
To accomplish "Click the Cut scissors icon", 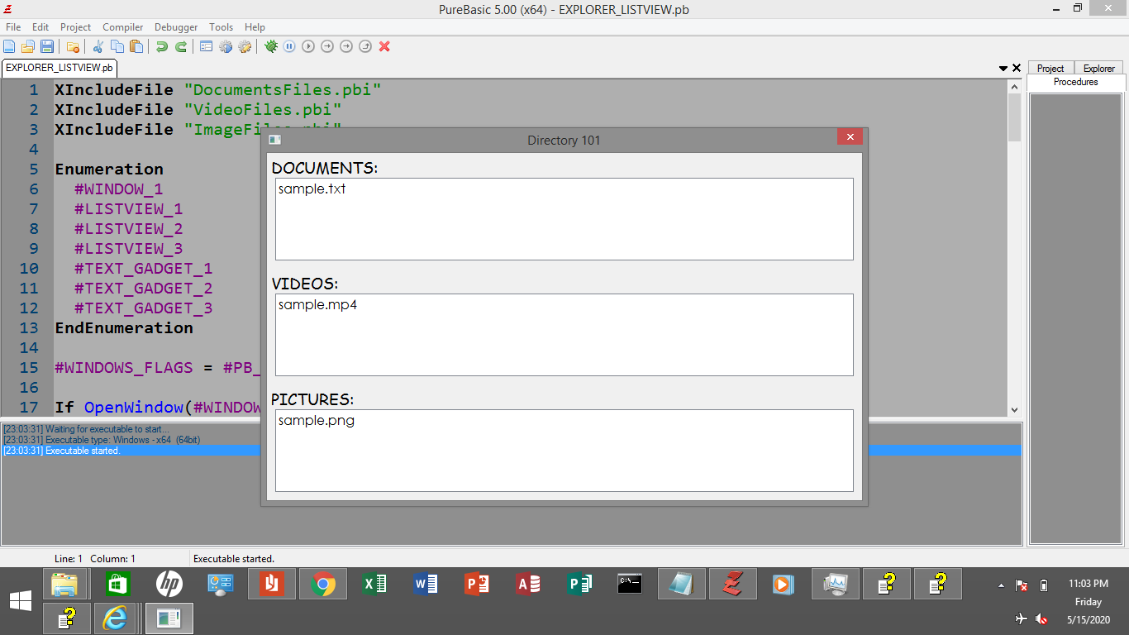I will (98, 46).
